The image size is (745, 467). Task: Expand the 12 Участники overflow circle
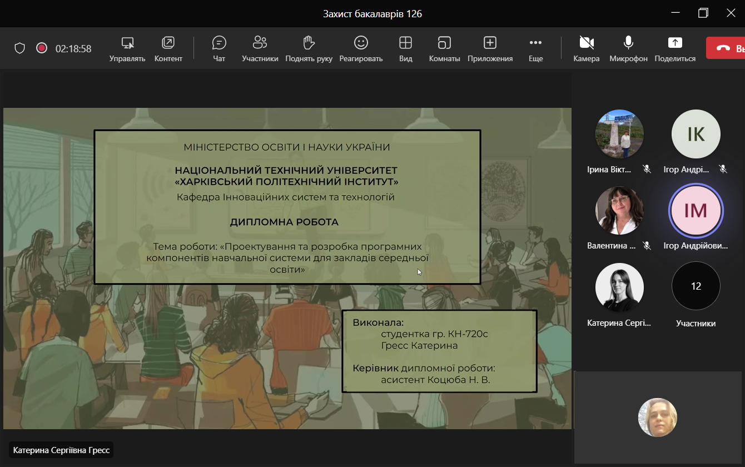pos(696,286)
